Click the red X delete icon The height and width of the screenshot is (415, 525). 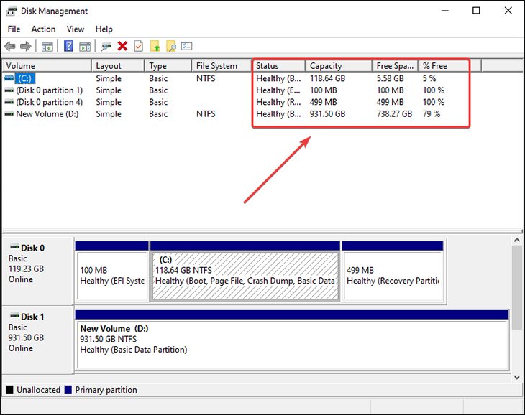coord(122,46)
